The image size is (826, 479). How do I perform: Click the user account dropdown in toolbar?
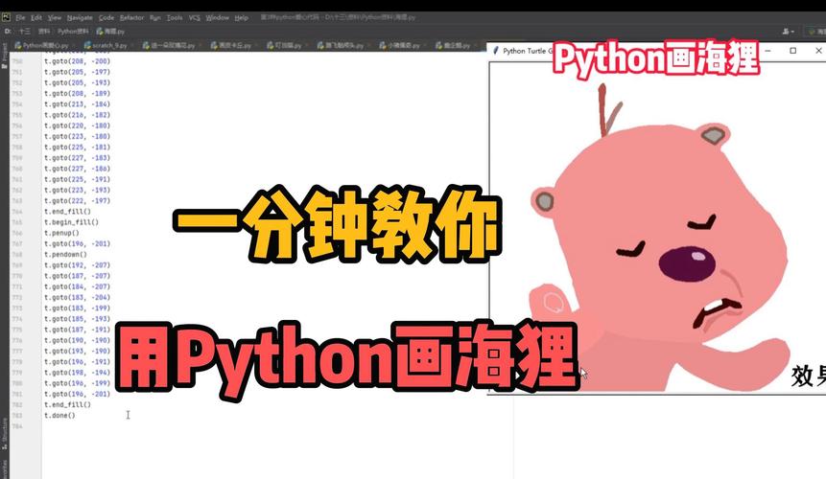click(x=788, y=32)
